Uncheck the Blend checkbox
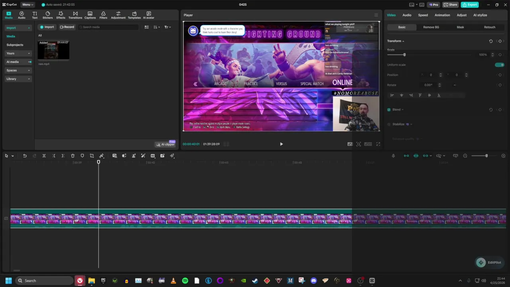The height and width of the screenshot is (287, 510). [x=389, y=110]
